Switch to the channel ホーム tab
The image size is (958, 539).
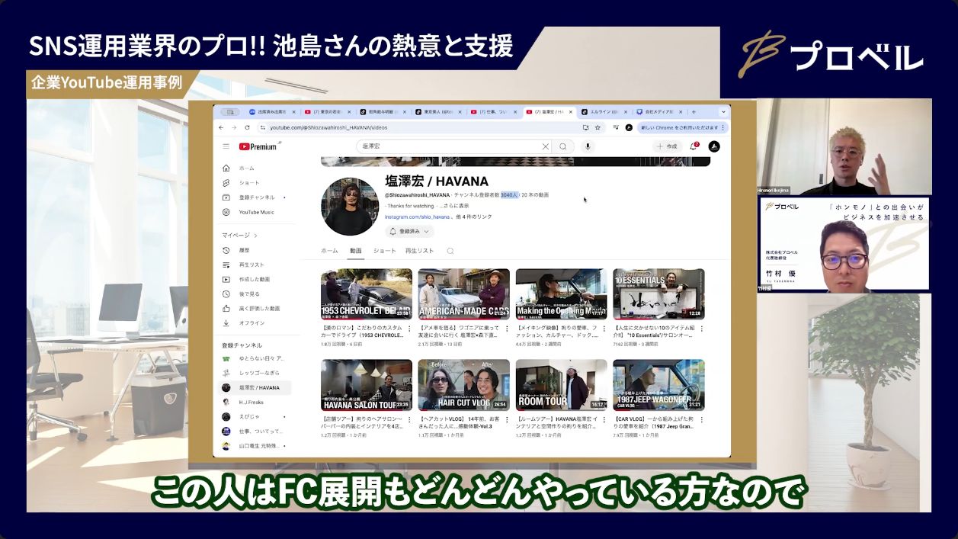(329, 251)
